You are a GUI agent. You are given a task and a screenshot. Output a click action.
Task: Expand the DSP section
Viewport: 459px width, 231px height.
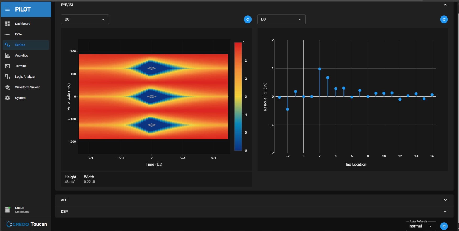click(x=445, y=212)
